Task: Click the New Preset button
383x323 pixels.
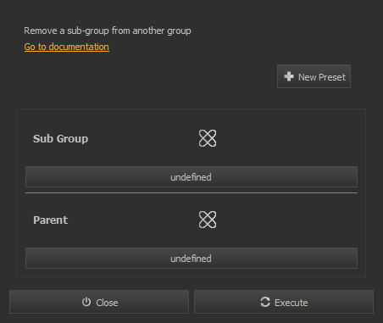Action: pos(314,76)
